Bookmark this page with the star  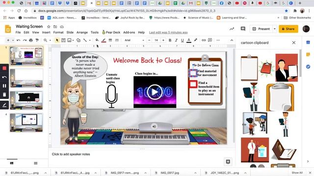pos(286,11)
